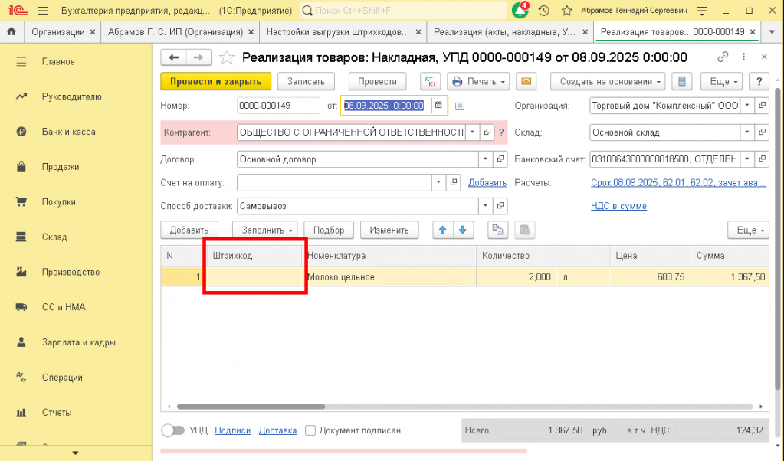Click the Контрагент question mark hint
Screen dimensions: 784x461
tap(501, 132)
